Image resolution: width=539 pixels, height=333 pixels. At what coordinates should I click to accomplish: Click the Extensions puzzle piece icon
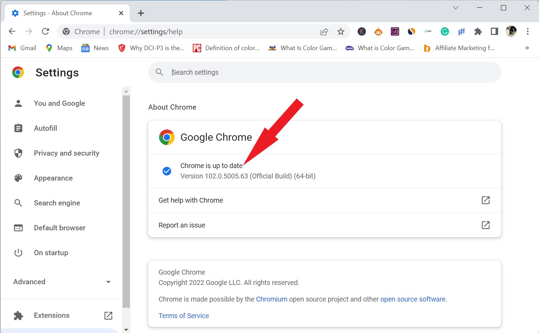click(478, 31)
